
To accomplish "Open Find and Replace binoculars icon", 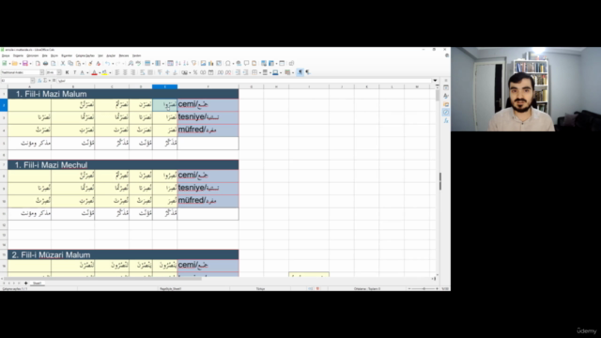I will pyautogui.click(x=131, y=63).
